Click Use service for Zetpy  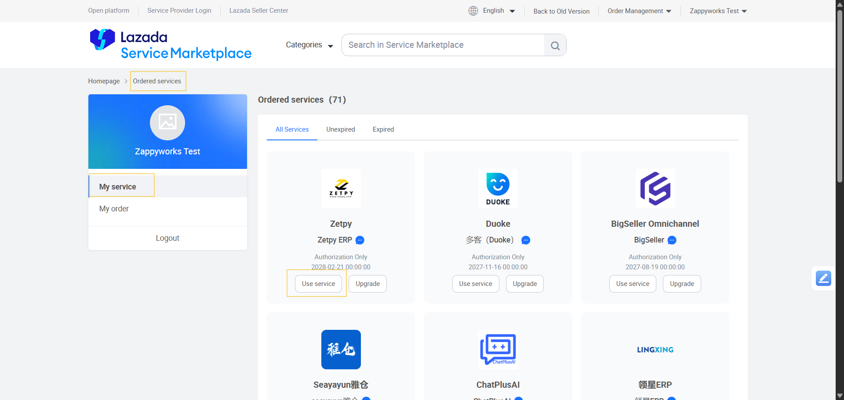click(318, 284)
